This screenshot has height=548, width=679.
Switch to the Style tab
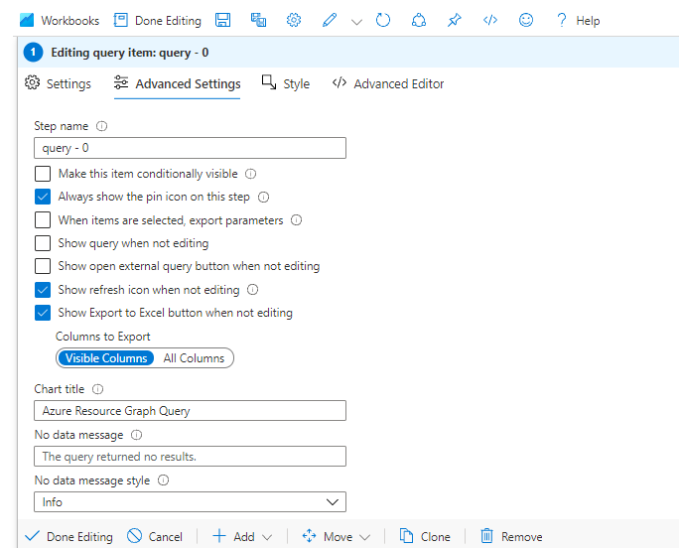pos(286,84)
